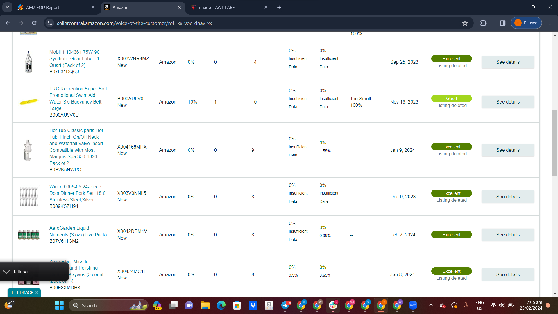Open the Copilot icon on the taskbar
The width and height of the screenshot is (558, 314).
pos(157,305)
